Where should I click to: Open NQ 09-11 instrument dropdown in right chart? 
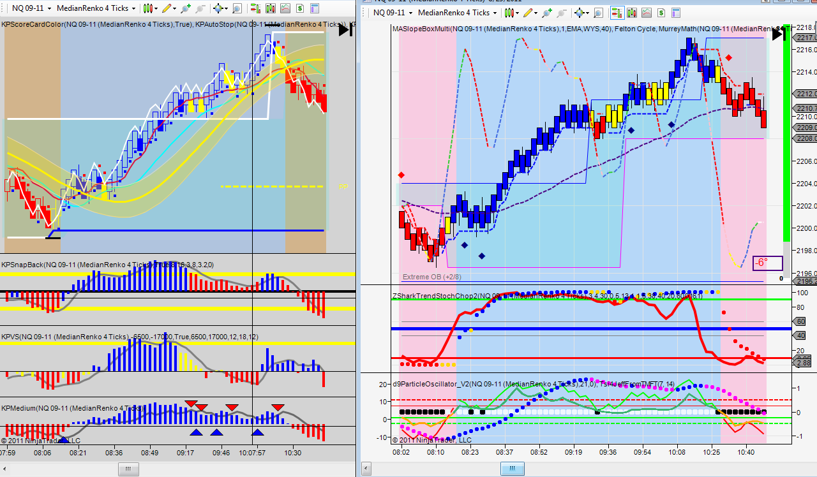coord(392,13)
